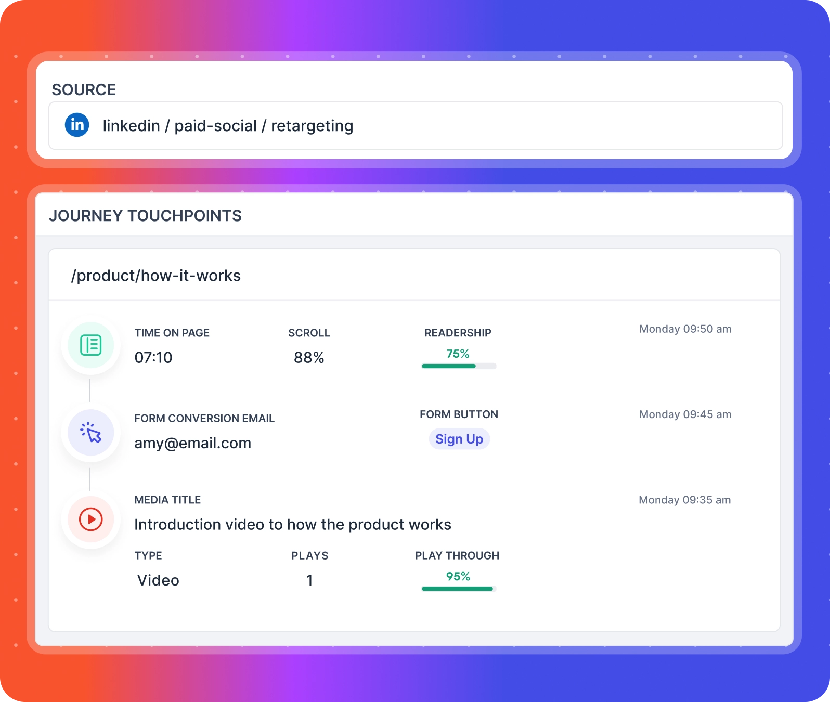The image size is (830, 702).
Task: Click the Monday 09:45 am timestamp
Action: (x=685, y=414)
